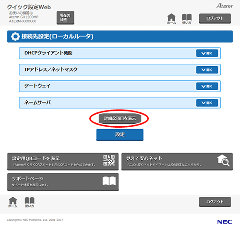
Task: Click the NEC Platforms copyright text
Action: click(x=35, y=220)
